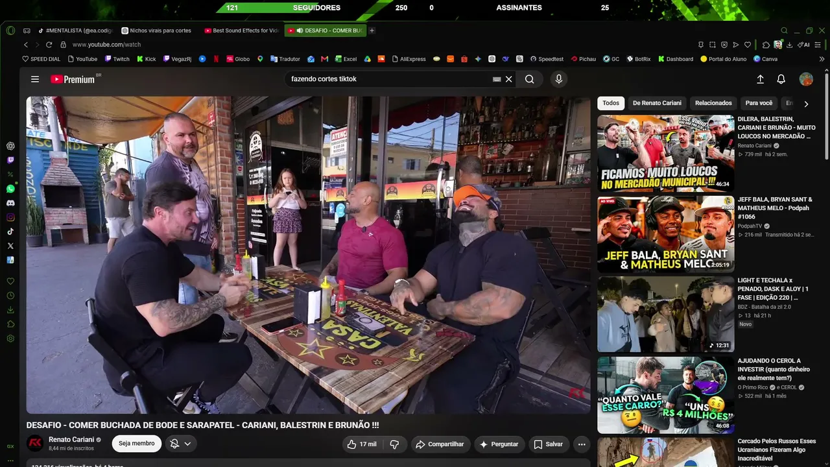Show hidden bookmarks with double chevron
This screenshot has height=467, width=830.
pos(822,59)
